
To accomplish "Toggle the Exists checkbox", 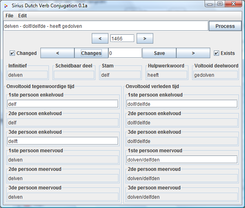I will pyautogui.click(x=224, y=53).
